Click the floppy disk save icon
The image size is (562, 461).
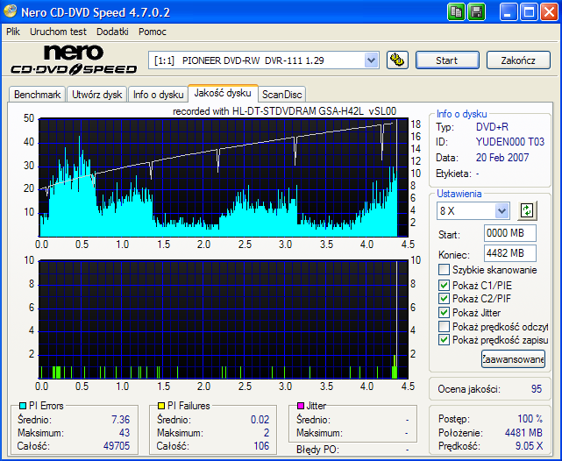pyautogui.click(x=476, y=11)
